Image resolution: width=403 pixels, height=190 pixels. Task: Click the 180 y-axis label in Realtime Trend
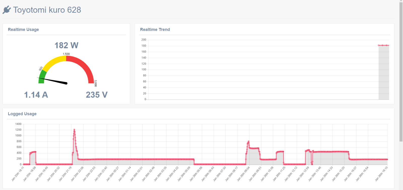pyautogui.click(x=144, y=46)
